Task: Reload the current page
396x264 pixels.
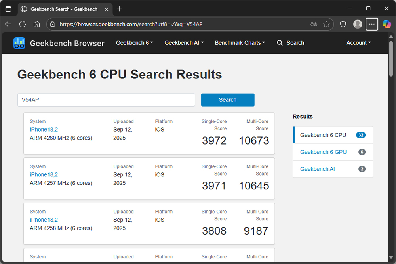Action: click(x=23, y=24)
